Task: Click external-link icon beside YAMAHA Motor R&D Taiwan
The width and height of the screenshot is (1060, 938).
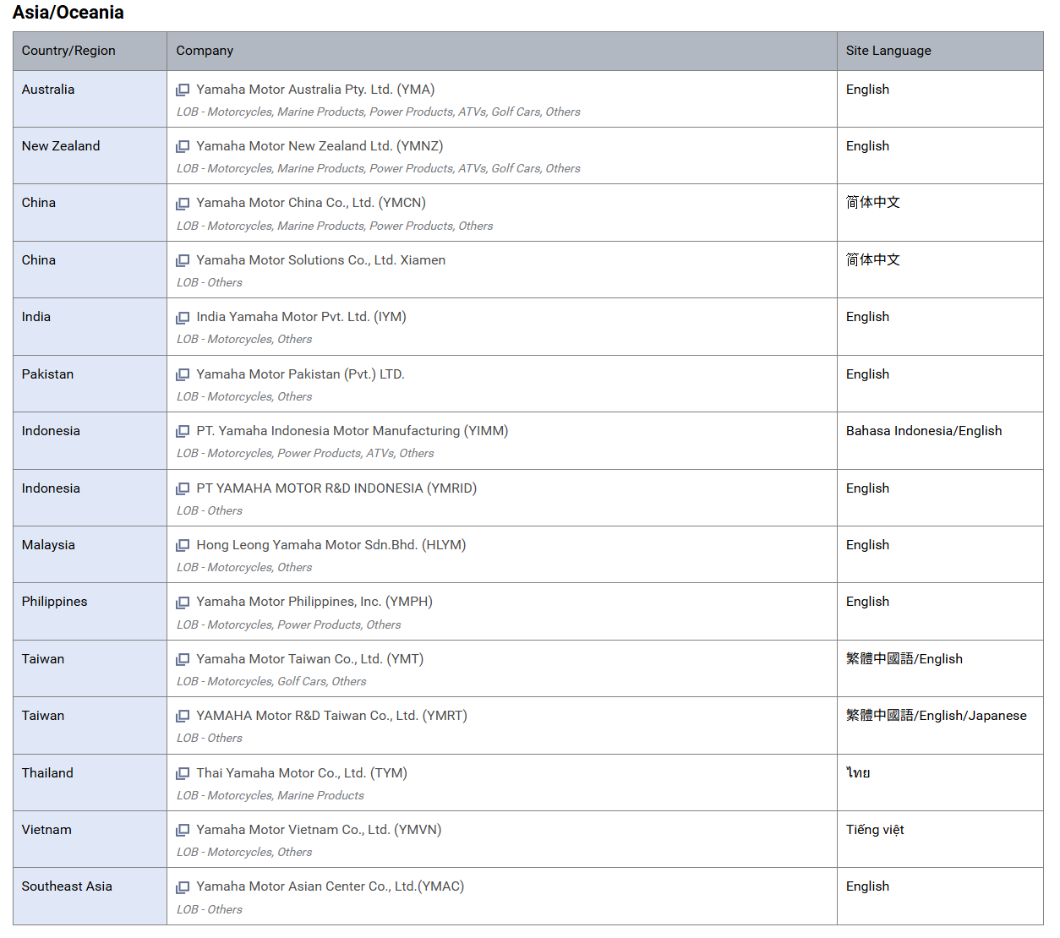Action: [183, 716]
